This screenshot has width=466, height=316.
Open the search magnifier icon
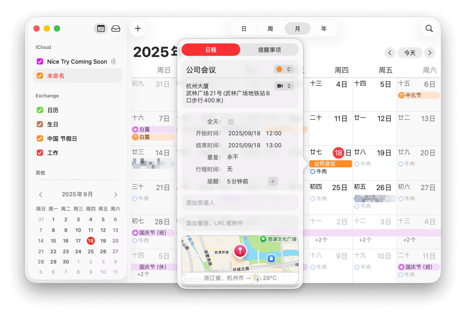[x=429, y=29]
